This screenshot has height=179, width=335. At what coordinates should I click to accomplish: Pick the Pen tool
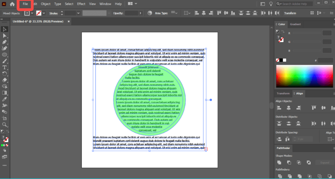click(x=4, y=42)
